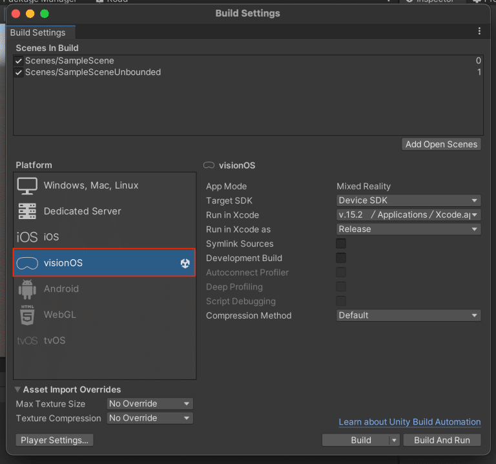Click the Scenes/SampleScene entry name
Image resolution: width=496 pixels, height=464 pixels.
pos(70,61)
